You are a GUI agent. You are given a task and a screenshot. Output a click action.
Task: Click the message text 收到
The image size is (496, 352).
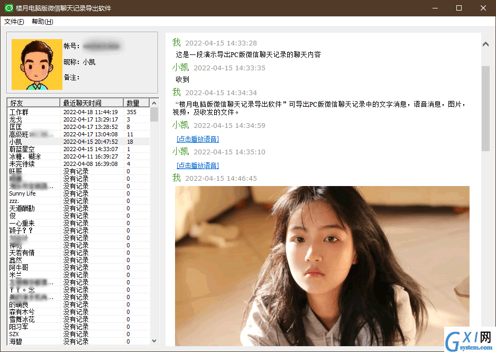pos(182,79)
